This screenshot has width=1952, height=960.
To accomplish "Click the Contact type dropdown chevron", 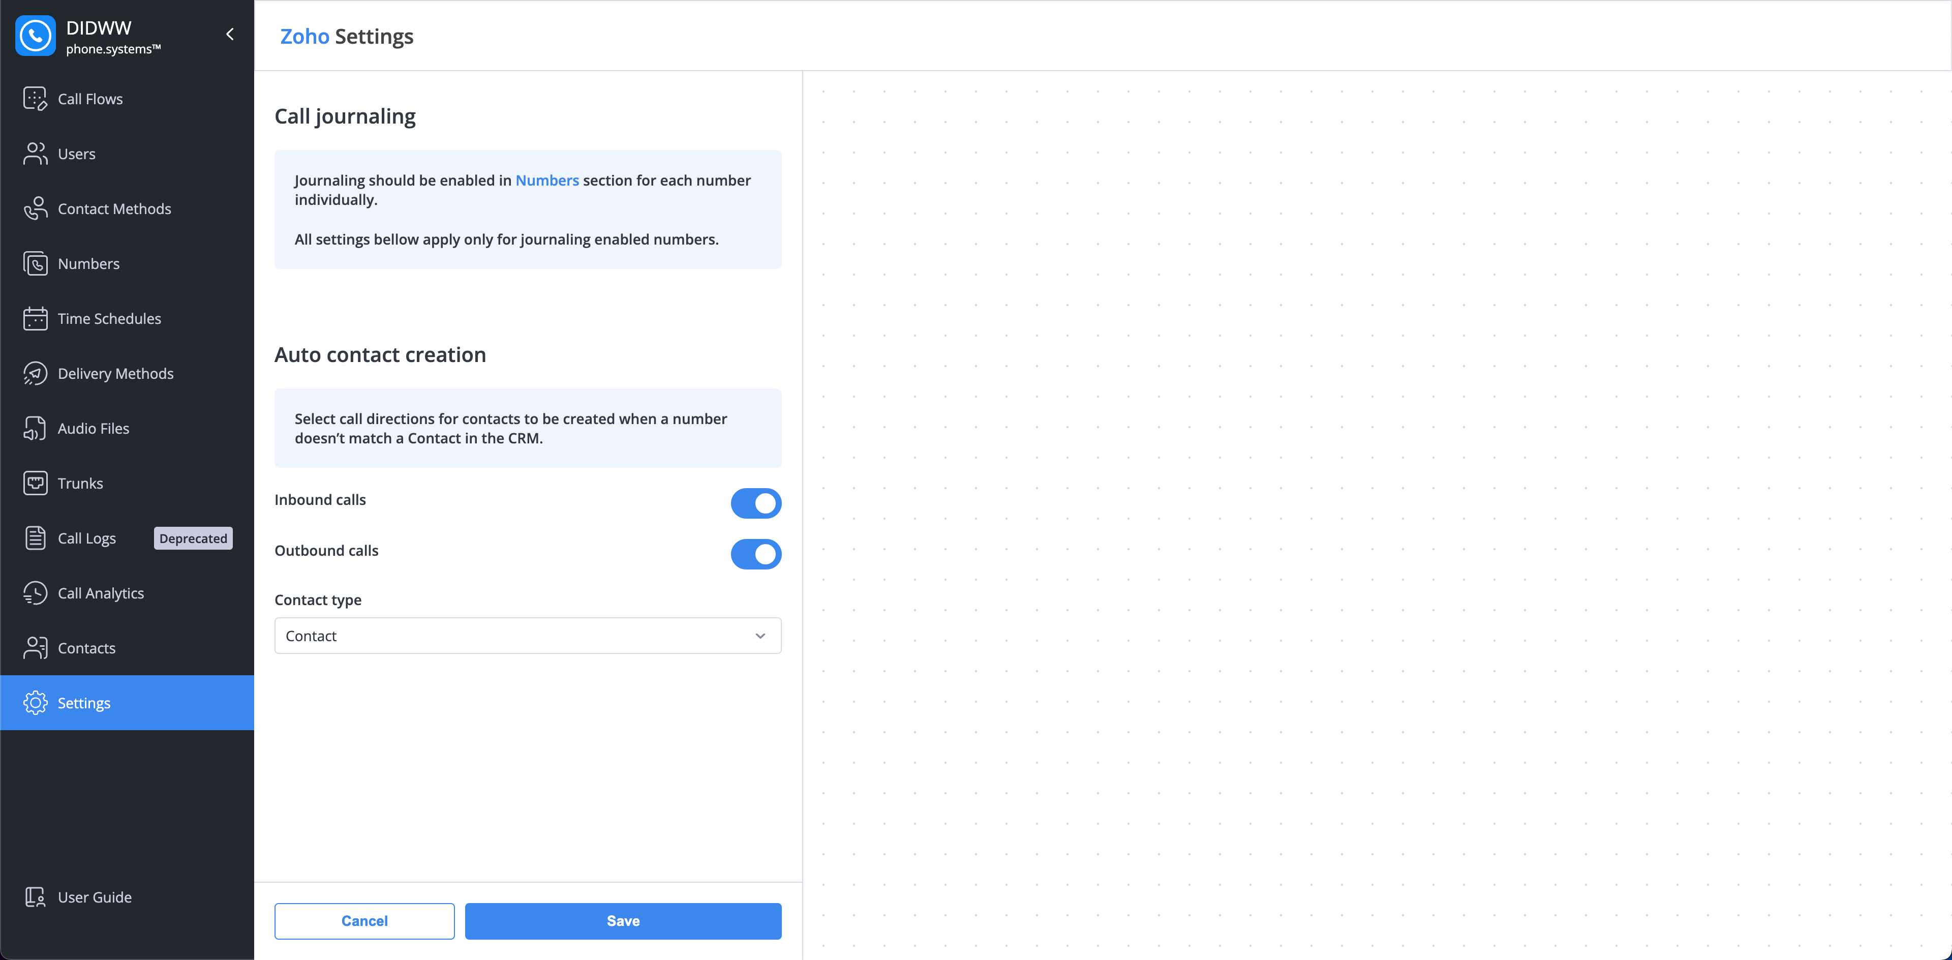I will pyautogui.click(x=760, y=636).
